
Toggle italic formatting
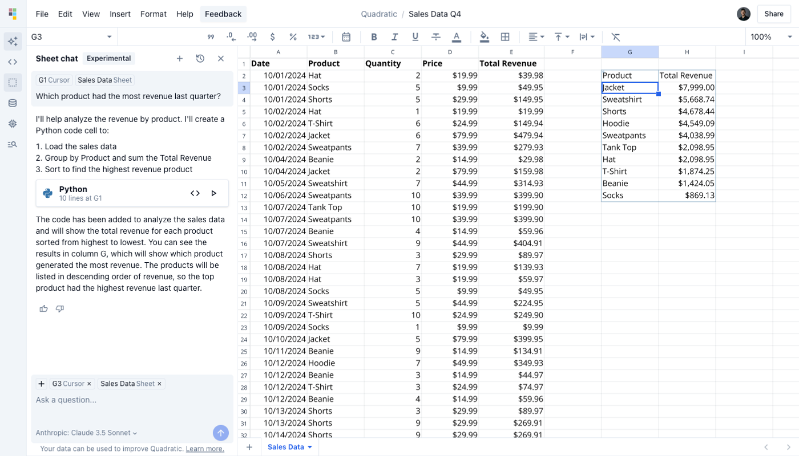click(394, 36)
